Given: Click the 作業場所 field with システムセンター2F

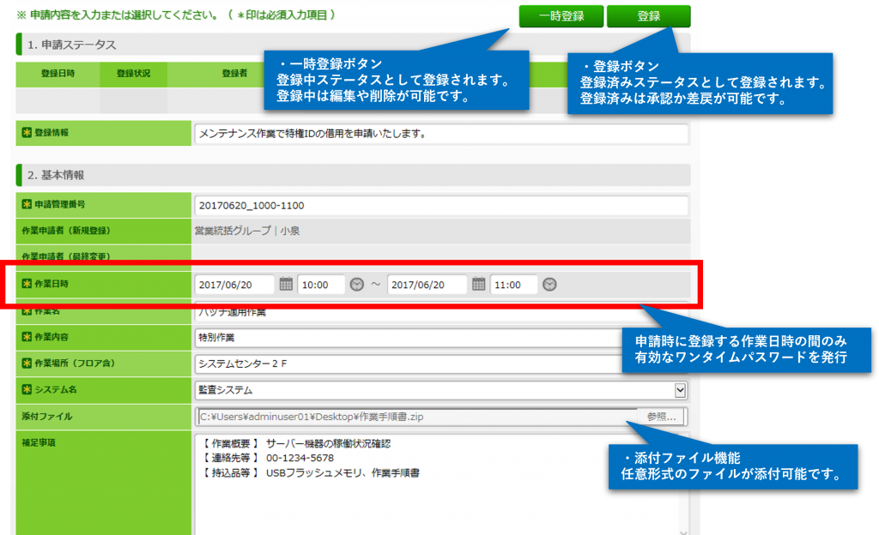Looking at the screenshot, I should coord(410,364).
